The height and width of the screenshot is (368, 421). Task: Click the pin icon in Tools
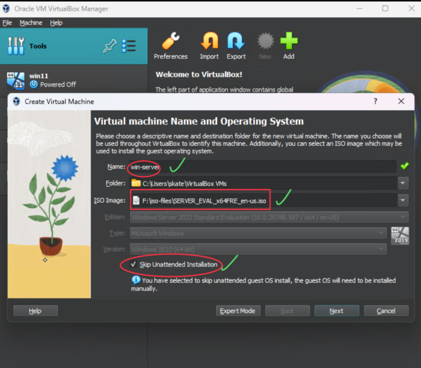pos(109,46)
